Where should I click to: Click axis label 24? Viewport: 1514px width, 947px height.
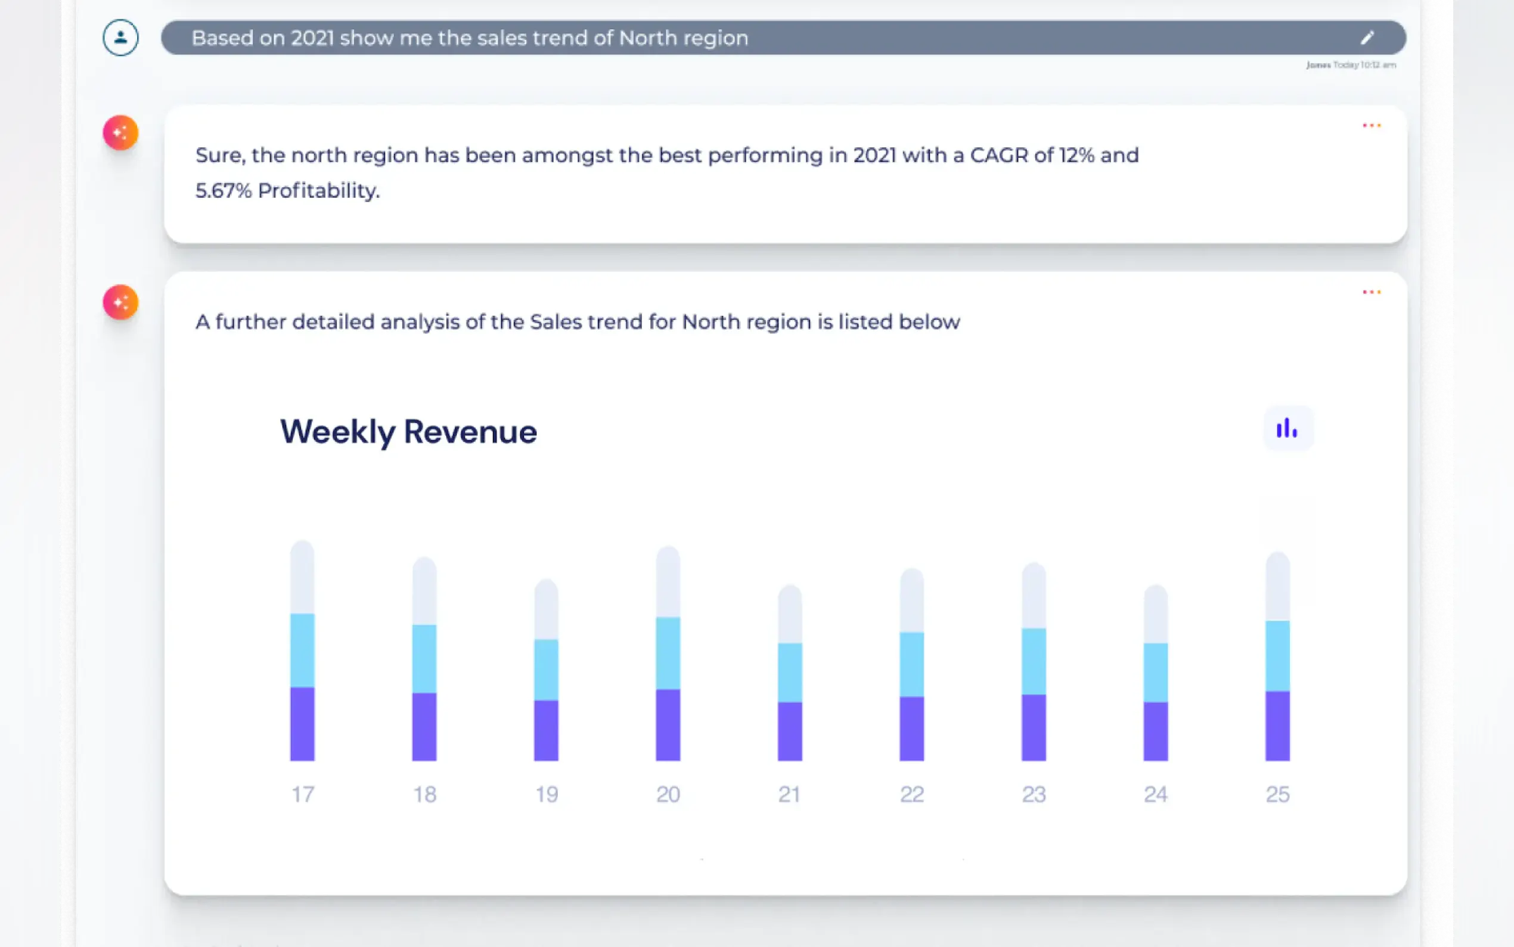pos(1155,794)
